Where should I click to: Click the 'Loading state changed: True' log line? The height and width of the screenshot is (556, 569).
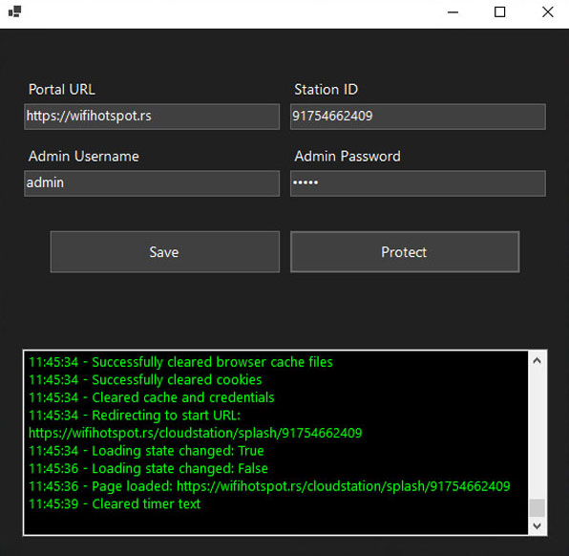(x=146, y=451)
